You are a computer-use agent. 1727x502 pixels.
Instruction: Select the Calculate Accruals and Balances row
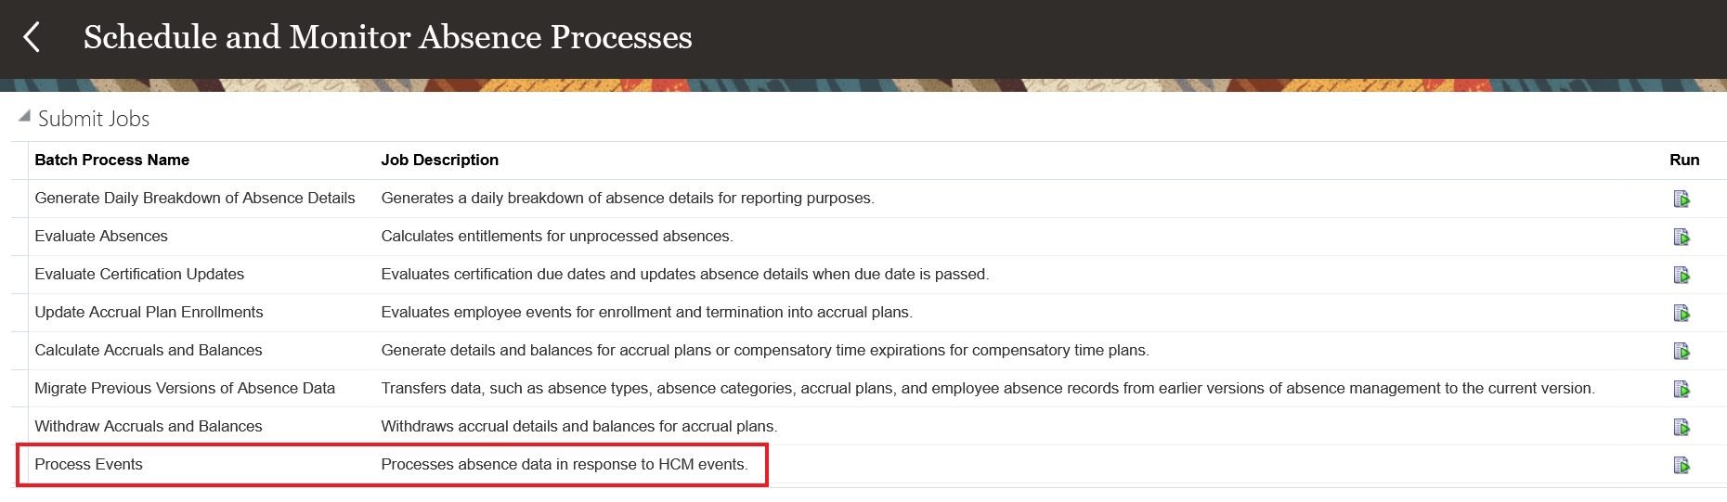[x=149, y=350]
